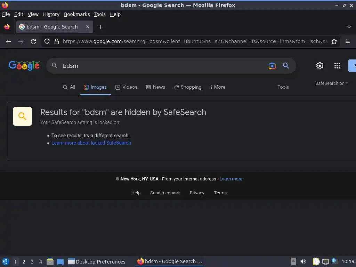The image size is (356, 267).
Task: Open the network monitor tray icon
Action: [325, 261]
